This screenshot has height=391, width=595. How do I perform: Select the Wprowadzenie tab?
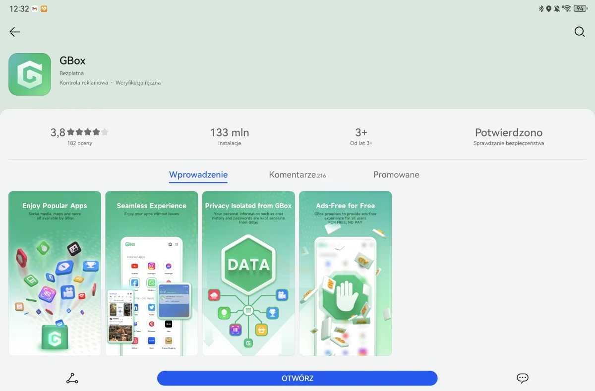[x=198, y=175]
